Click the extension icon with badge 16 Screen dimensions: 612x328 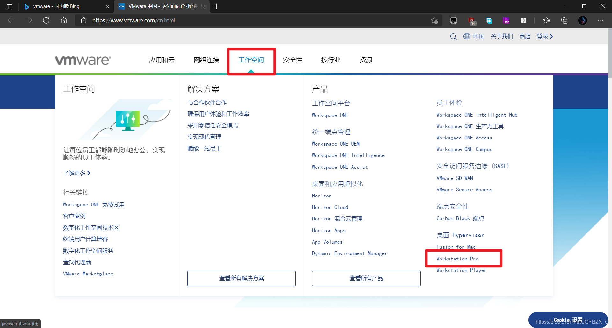tap(472, 21)
